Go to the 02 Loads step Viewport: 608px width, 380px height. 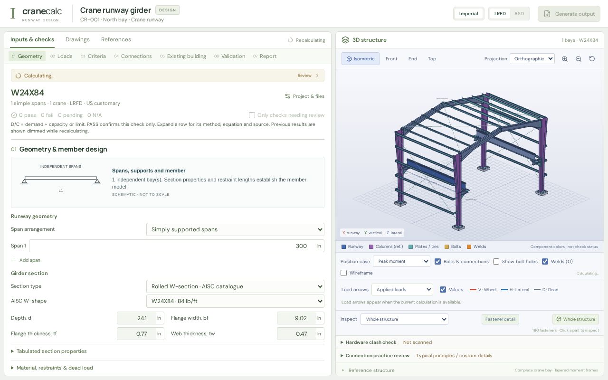61,57
